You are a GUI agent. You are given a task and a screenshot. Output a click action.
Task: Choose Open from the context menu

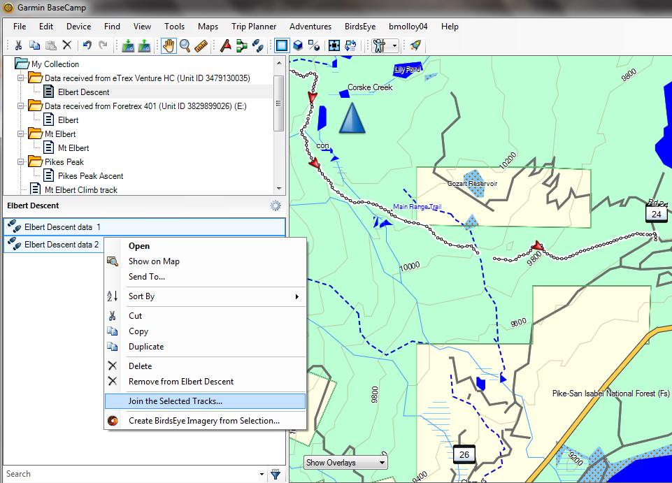(139, 246)
